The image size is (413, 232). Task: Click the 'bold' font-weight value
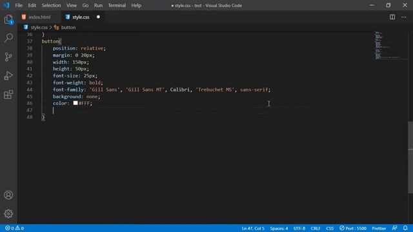(x=95, y=82)
